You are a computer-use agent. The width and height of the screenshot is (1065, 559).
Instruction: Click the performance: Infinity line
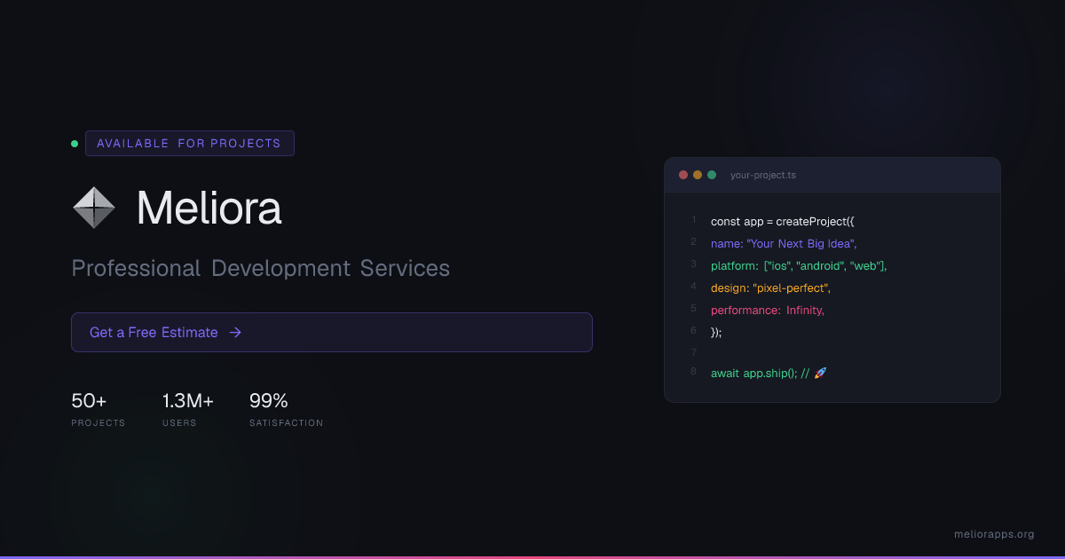tap(768, 310)
